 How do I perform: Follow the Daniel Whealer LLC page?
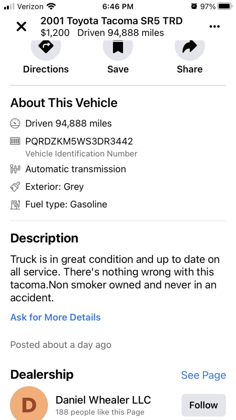click(x=204, y=405)
